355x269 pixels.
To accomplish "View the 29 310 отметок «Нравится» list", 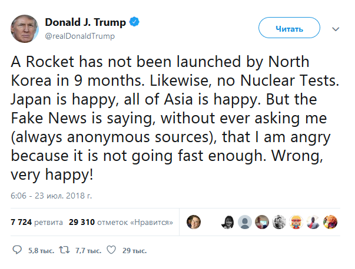I will coord(120,223).
